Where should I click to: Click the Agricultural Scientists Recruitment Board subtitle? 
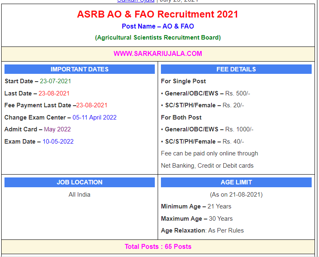click(158, 38)
